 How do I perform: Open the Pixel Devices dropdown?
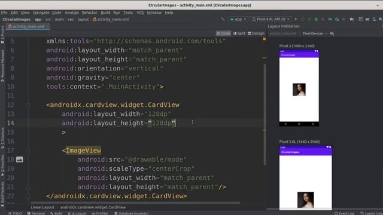[x=315, y=33]
